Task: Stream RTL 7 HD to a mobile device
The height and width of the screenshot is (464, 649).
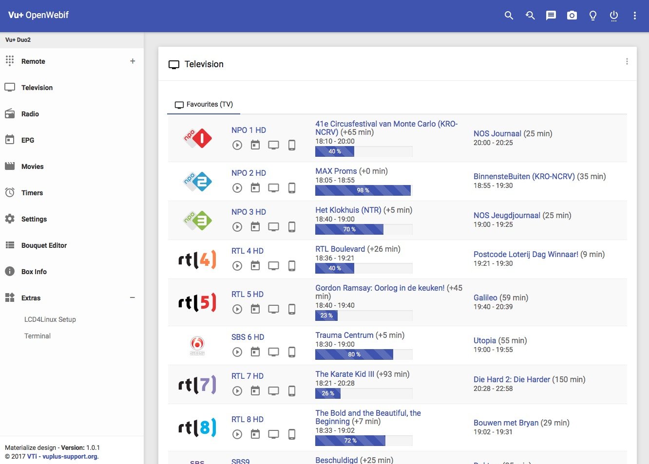Action: [292, 390]
